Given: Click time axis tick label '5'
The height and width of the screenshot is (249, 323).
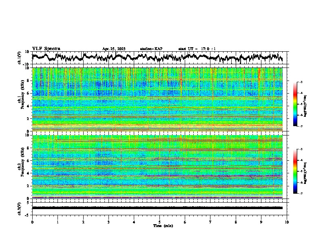Looking at the screenshot, I should point(159,222).
